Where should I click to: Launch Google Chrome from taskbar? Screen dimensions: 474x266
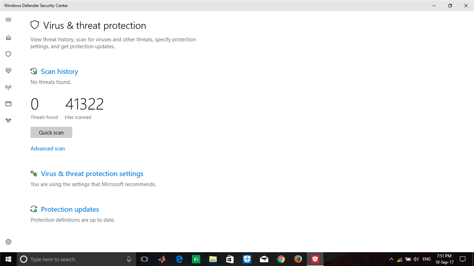pyautogui.click(x=281, y=259)
